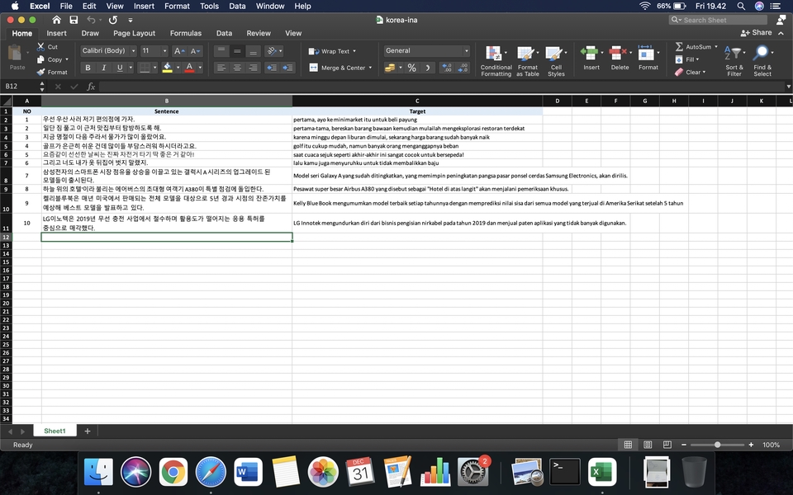793x495 pixels.
Task: Align text to the bottom
Action: 254,50
